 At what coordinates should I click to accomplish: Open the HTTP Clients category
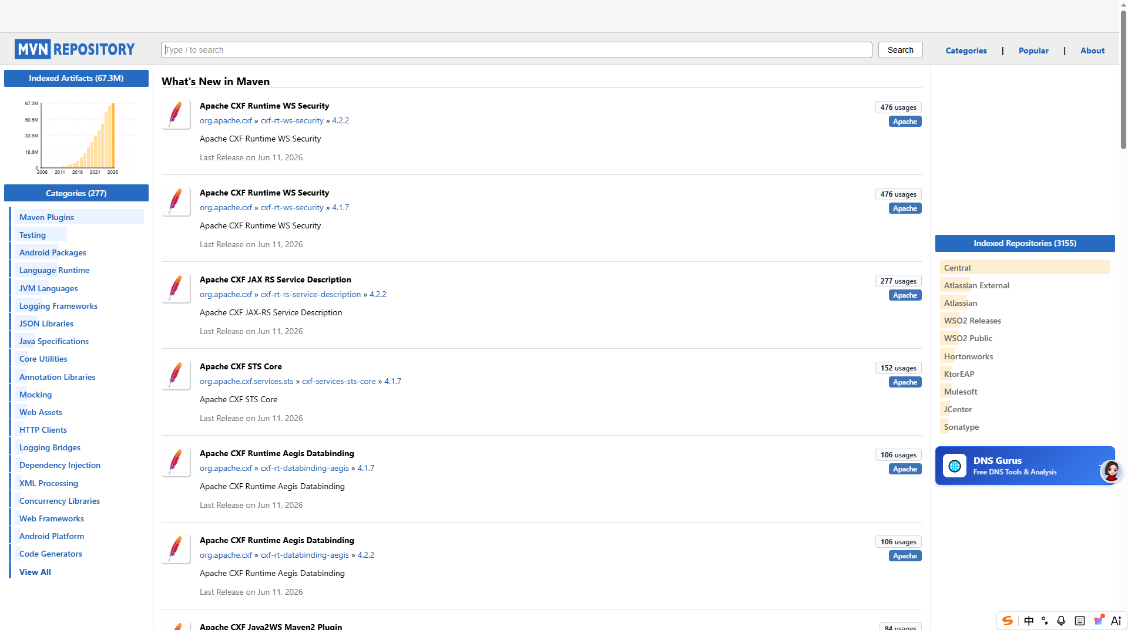[43, 430]
